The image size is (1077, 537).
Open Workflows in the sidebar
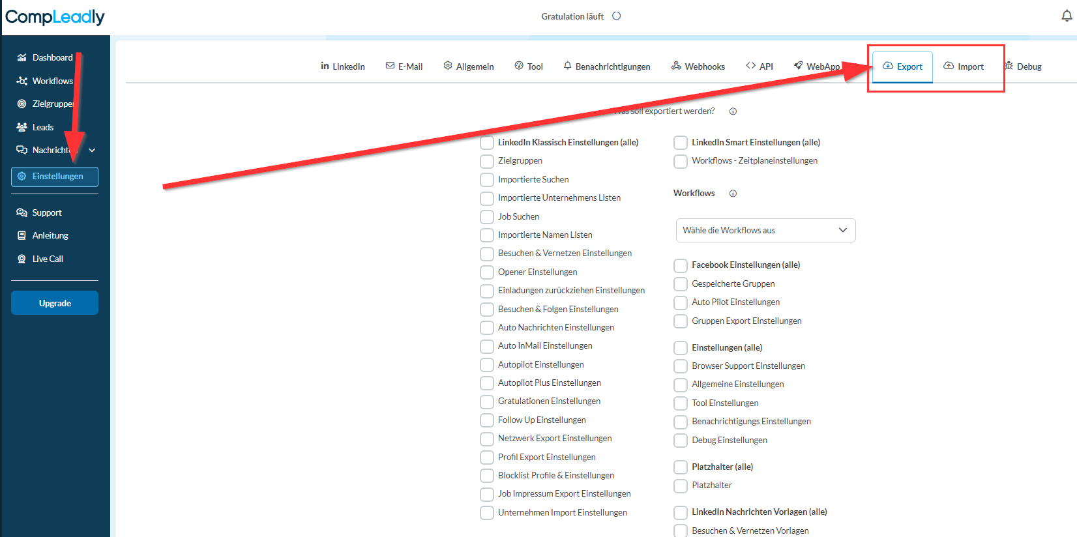point(45,81)
